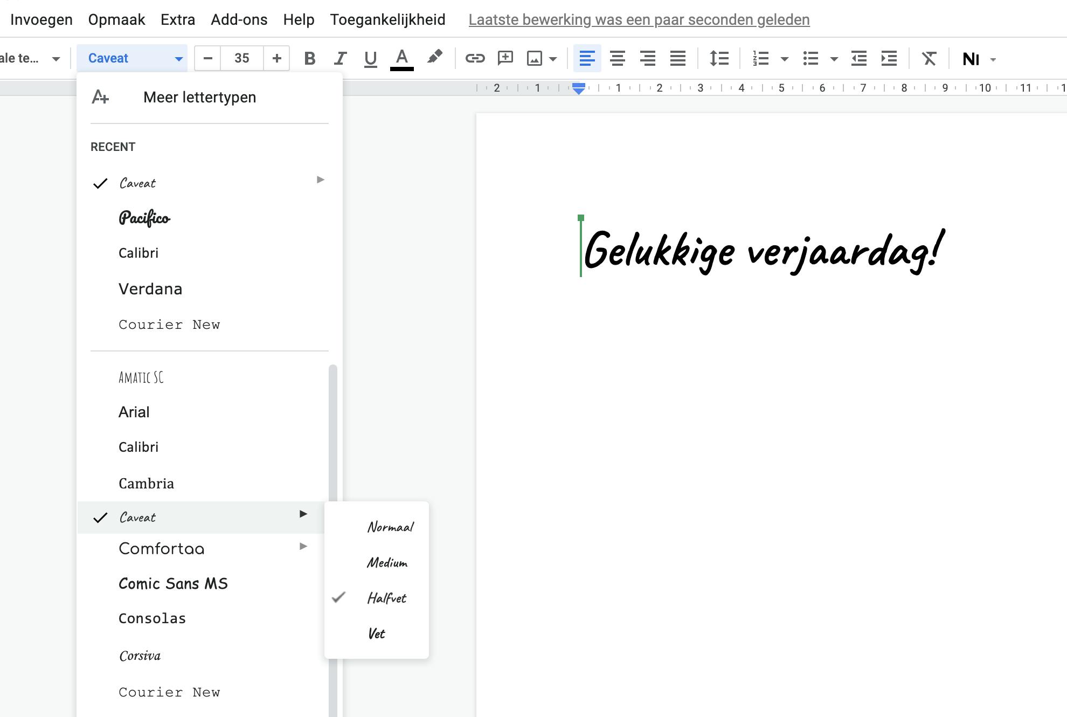This screenshot has height=717, width=1067.
Task: Open the Caveat font dropdown
Action: (132, 58)
